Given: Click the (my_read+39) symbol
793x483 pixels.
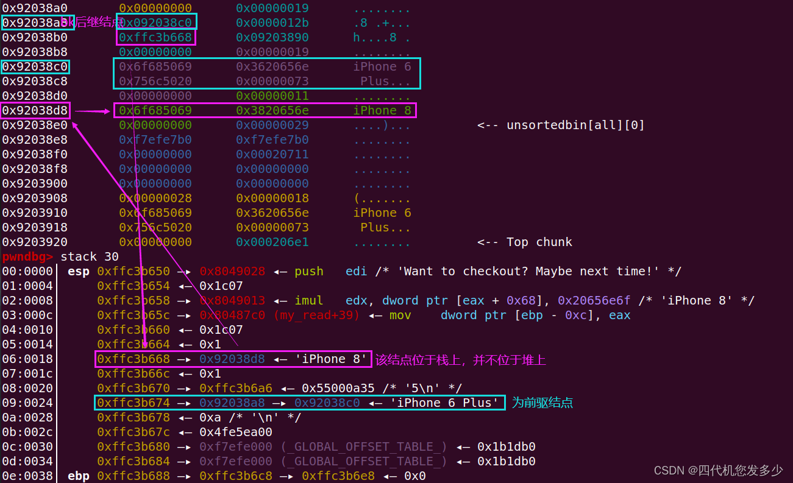Looking at the screenshot, I should coord(316,315).
